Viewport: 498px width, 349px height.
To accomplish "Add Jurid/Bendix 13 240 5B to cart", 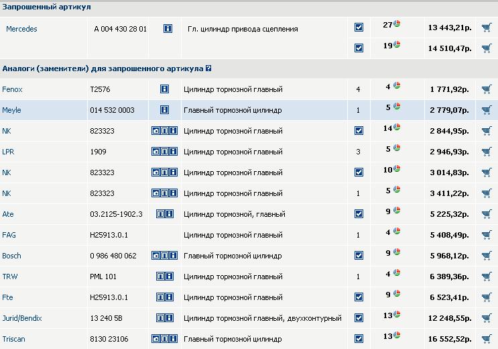I will point(486,318).
